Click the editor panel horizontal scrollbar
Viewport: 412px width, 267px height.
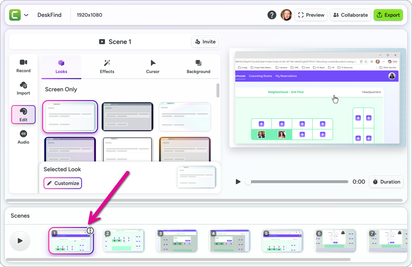(204, 201)
